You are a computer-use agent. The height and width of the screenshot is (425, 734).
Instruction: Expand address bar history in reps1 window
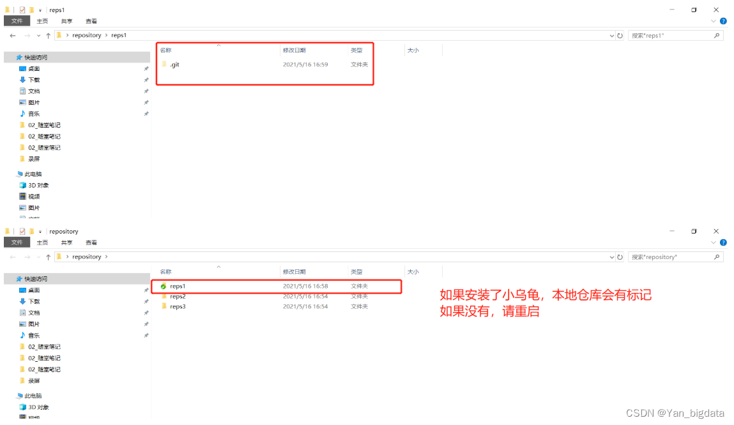tap(611, 36)
